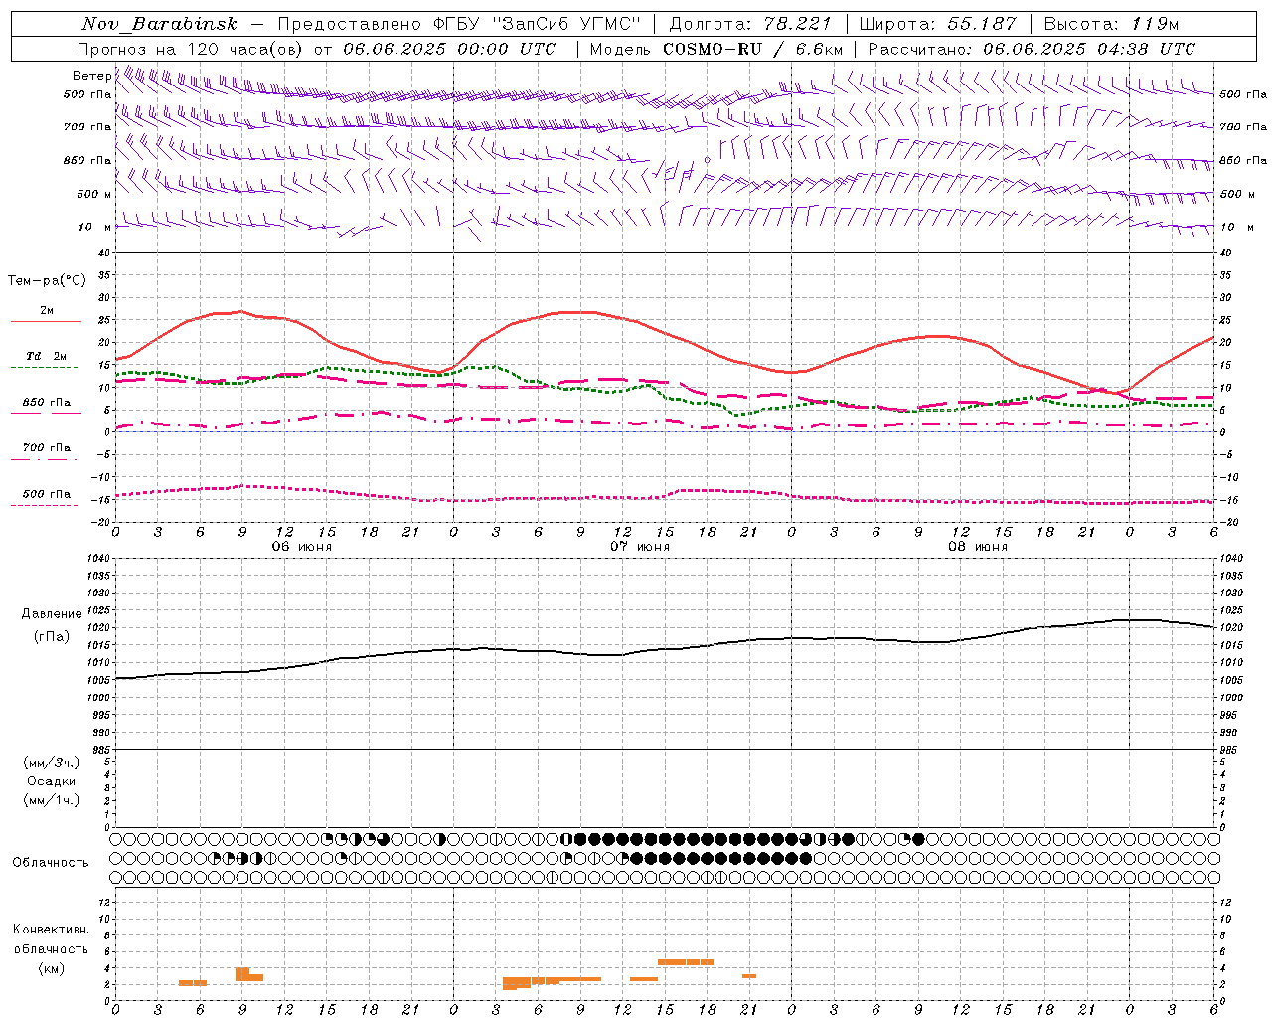The image size is (1272, 1018).
Task: Click the 'Конвективн.' convective cloud label
Action: click(52, 930)
